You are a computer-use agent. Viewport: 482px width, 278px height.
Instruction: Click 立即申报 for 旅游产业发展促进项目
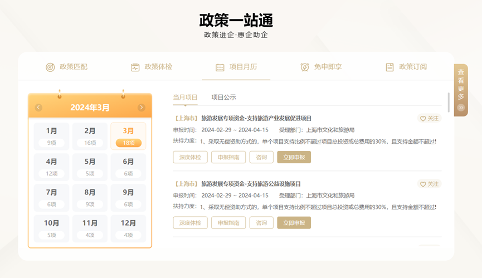(x=294, y=157)
